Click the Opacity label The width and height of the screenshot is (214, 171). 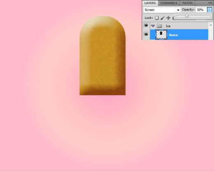[x=188, y=9]
